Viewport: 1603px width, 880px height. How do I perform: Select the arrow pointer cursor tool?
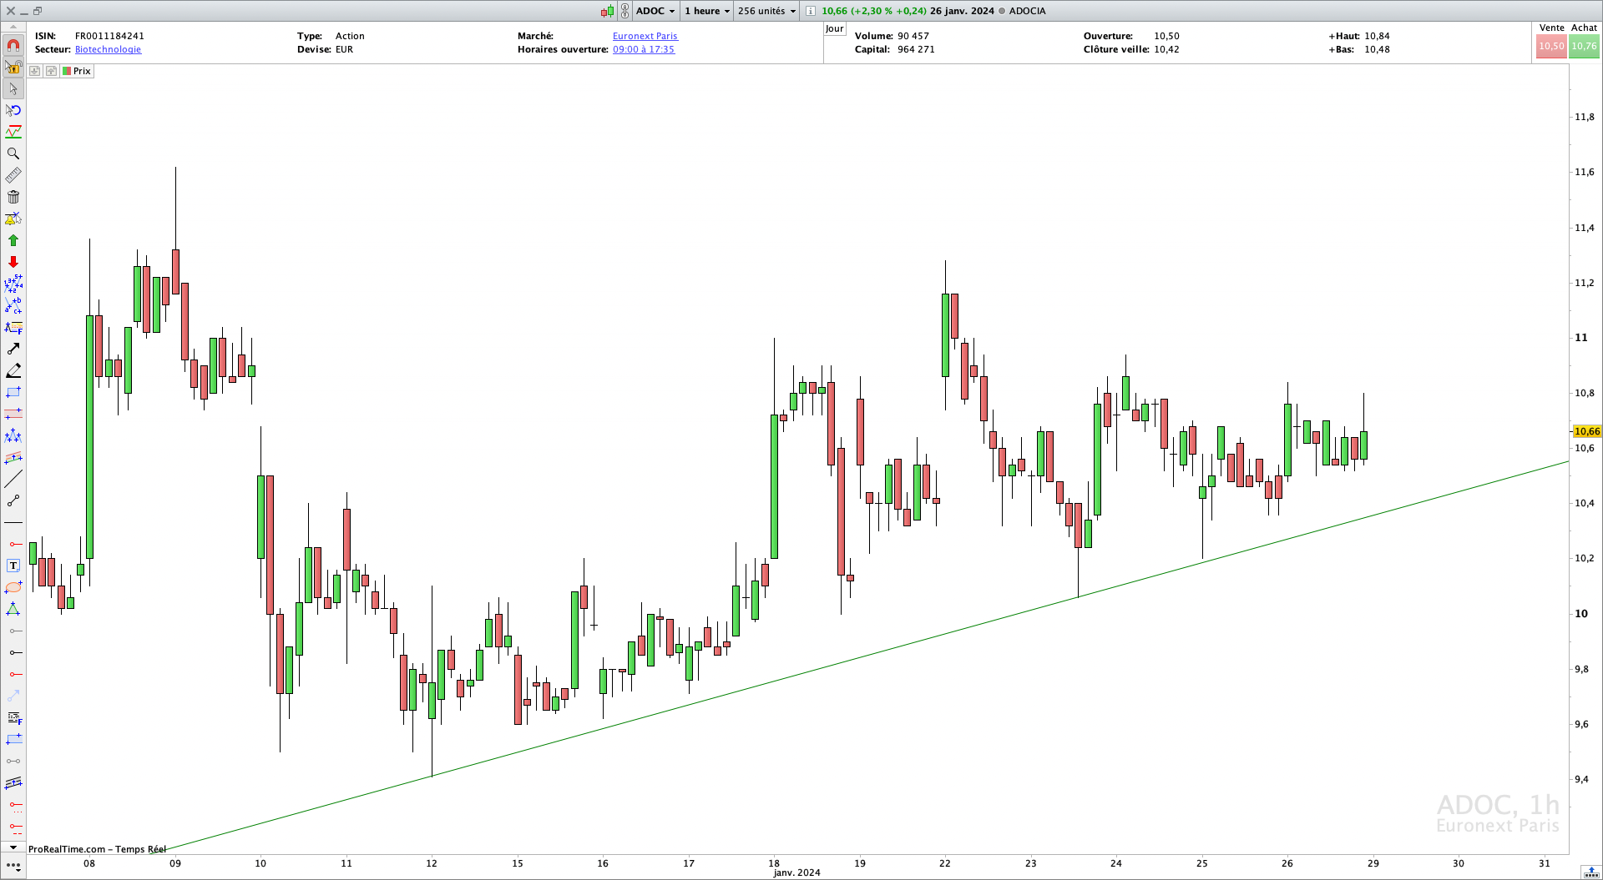click(13, 88)
